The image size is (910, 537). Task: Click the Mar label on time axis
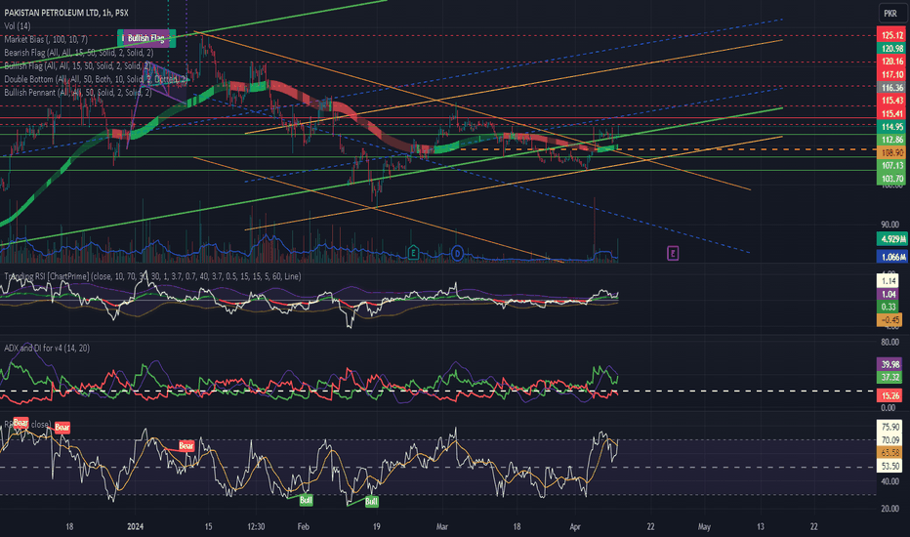tap(442, 526)
